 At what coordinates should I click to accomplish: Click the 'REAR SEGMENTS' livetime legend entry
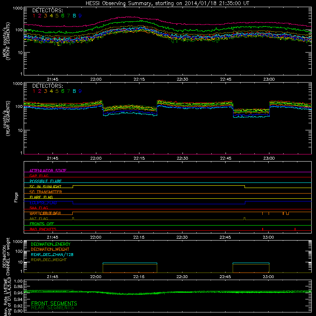coord(53,308)
